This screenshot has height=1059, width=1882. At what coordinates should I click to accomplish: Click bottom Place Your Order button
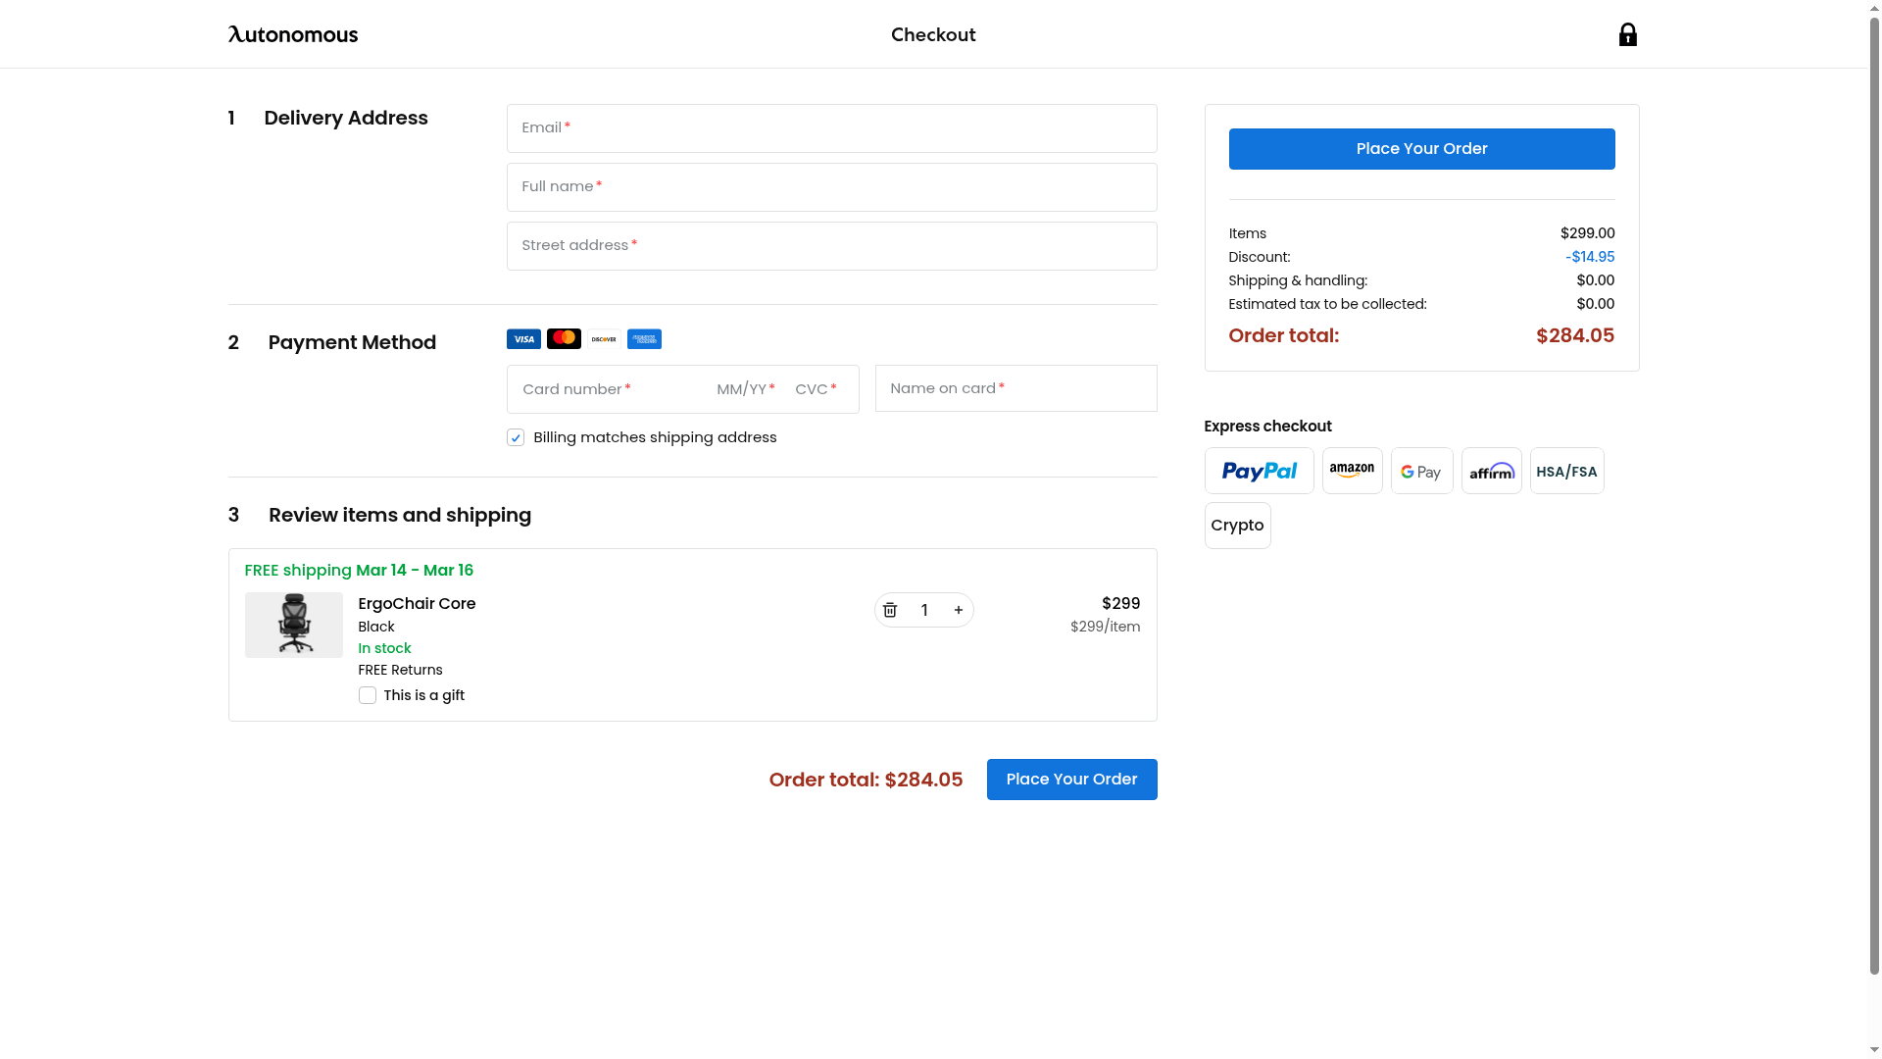pos(1071,780)
